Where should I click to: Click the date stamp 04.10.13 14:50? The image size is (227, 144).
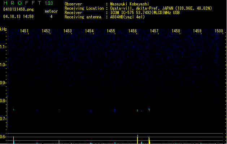click(x=18, y=17)
